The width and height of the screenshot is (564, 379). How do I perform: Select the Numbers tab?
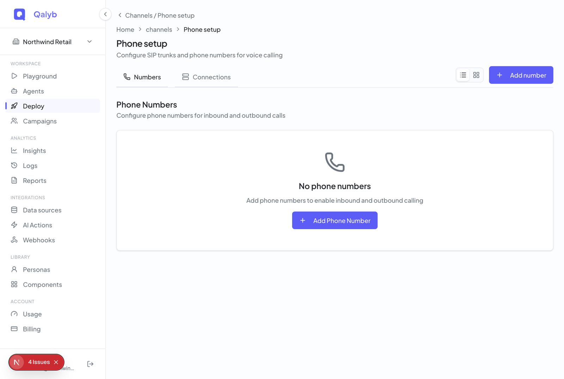142,77
